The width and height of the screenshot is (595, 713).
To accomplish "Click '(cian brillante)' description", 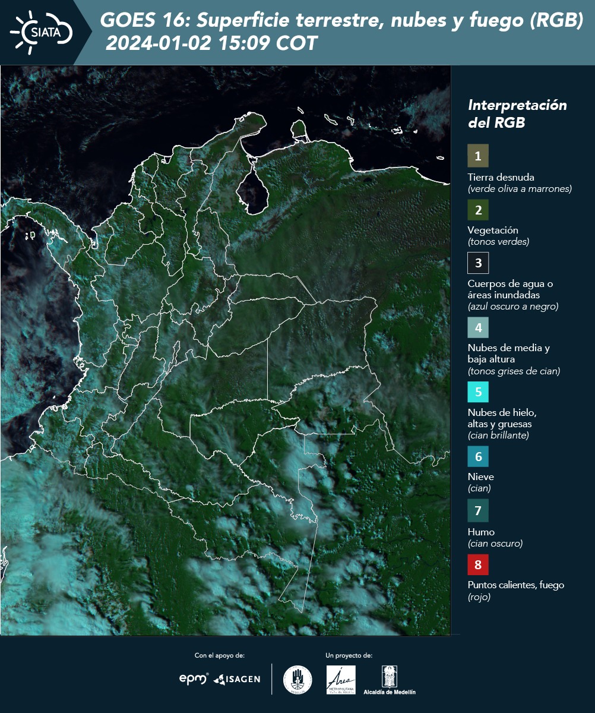I will pos(498,435).
